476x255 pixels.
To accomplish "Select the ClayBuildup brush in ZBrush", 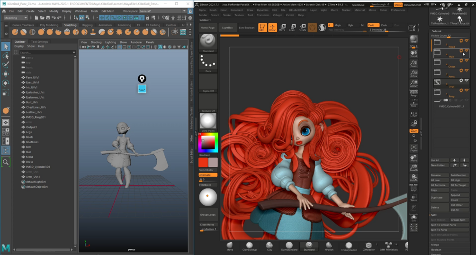I will [x=249, y=246].
